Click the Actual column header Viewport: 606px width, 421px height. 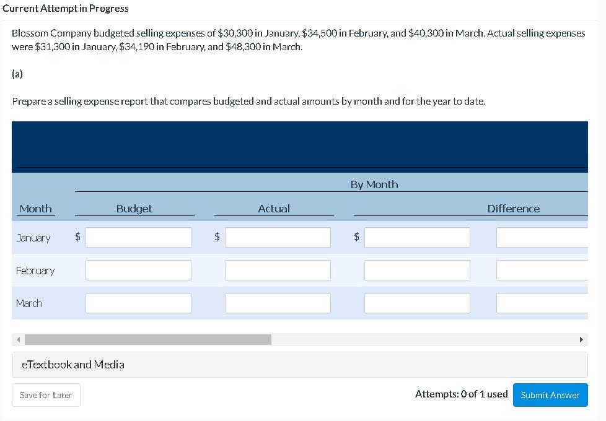pyautogui.click(x=274, y=209)
